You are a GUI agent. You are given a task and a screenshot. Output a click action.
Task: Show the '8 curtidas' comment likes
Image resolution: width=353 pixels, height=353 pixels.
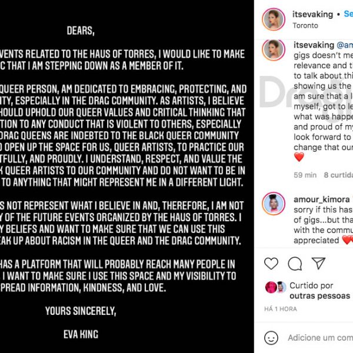[338, 175]
